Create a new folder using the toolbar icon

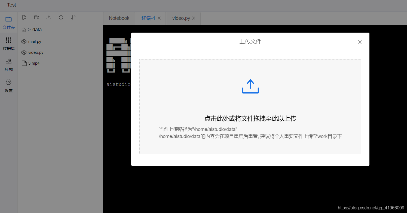[x=36, y=17]
